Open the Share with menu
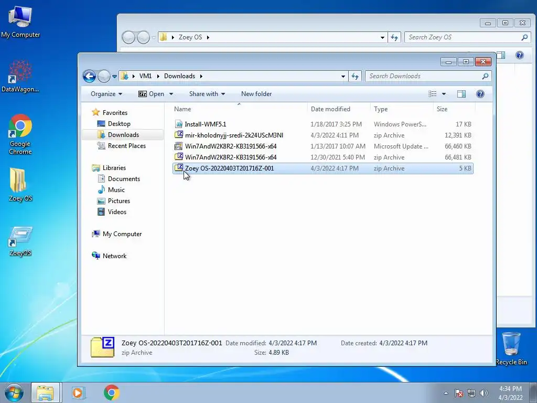The image size is (537, 403). (x=207, y=94)
